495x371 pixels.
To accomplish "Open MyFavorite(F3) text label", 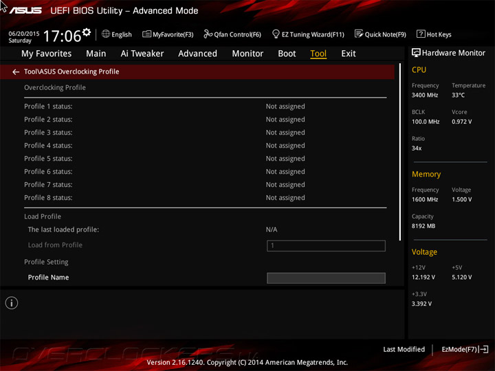I will tap(173, 34).
